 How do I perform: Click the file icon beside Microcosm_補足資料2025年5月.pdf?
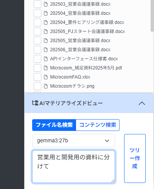coord(45,68)
